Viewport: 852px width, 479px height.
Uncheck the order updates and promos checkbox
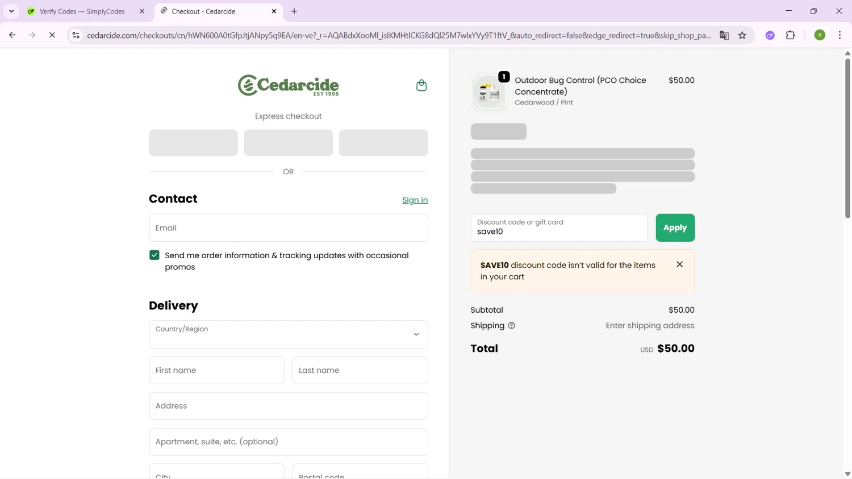click(x=154, y=255)
